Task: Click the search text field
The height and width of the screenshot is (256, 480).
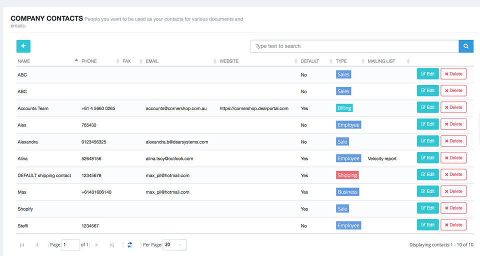Action: [354, 46]
